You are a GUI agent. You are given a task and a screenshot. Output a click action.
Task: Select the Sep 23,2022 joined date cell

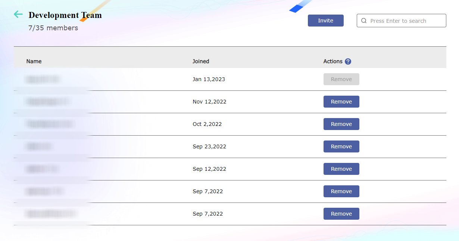coord(209,146)
